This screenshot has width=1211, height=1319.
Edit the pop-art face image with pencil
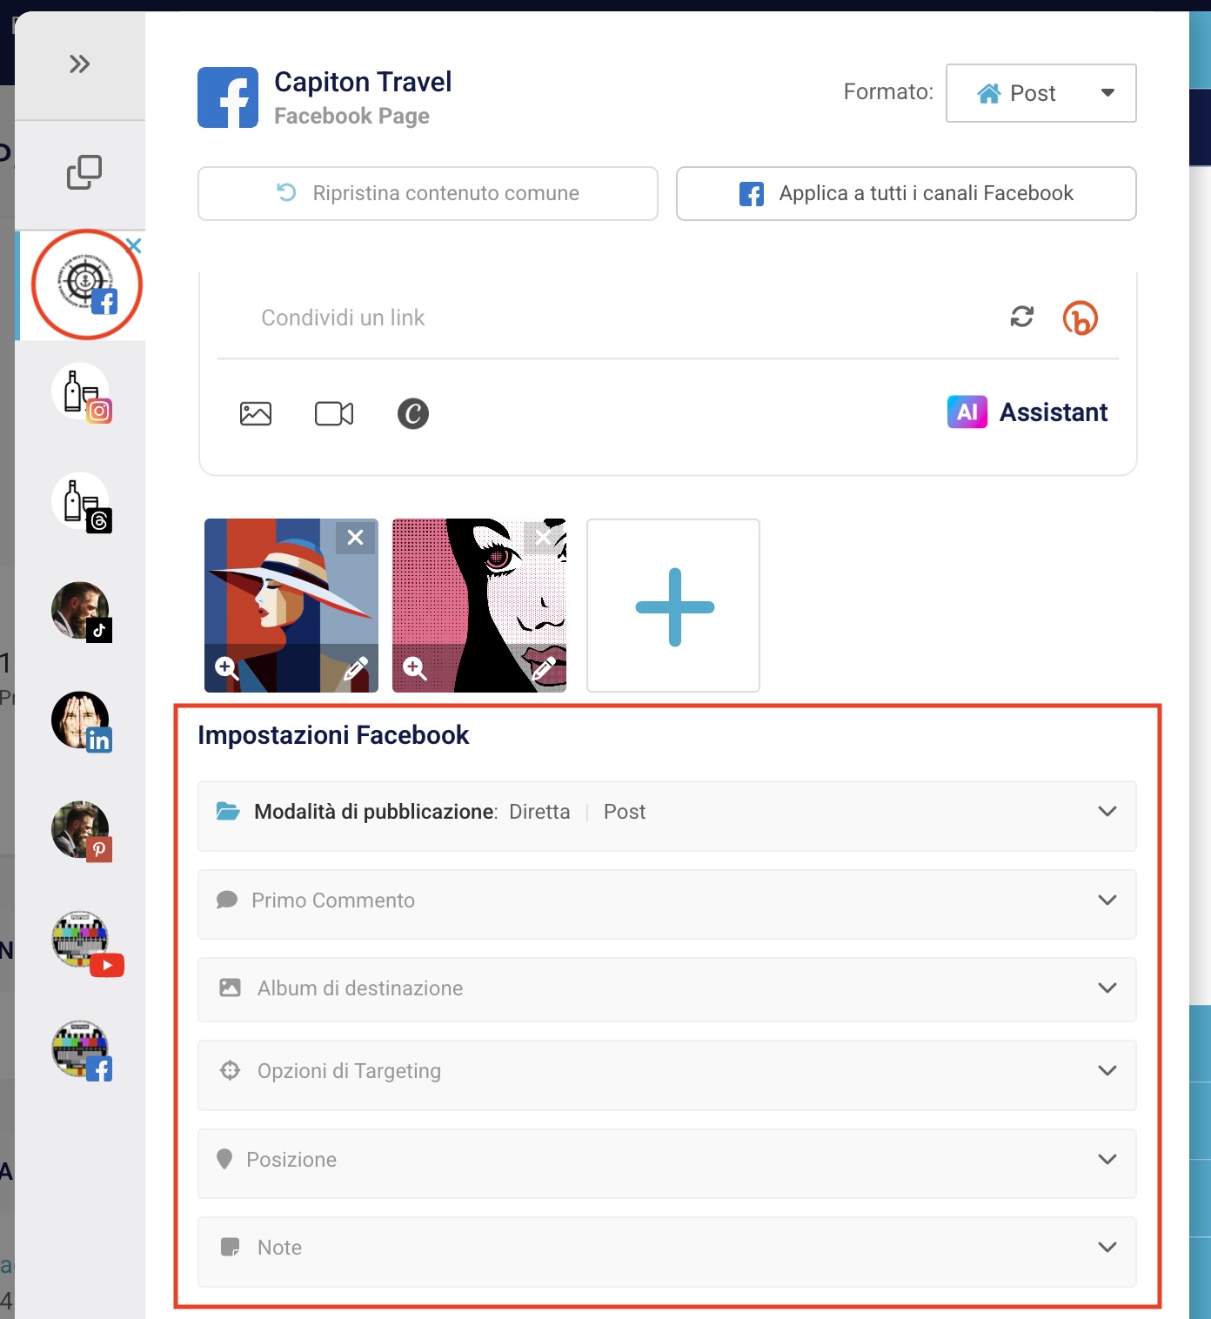[544, 668]
